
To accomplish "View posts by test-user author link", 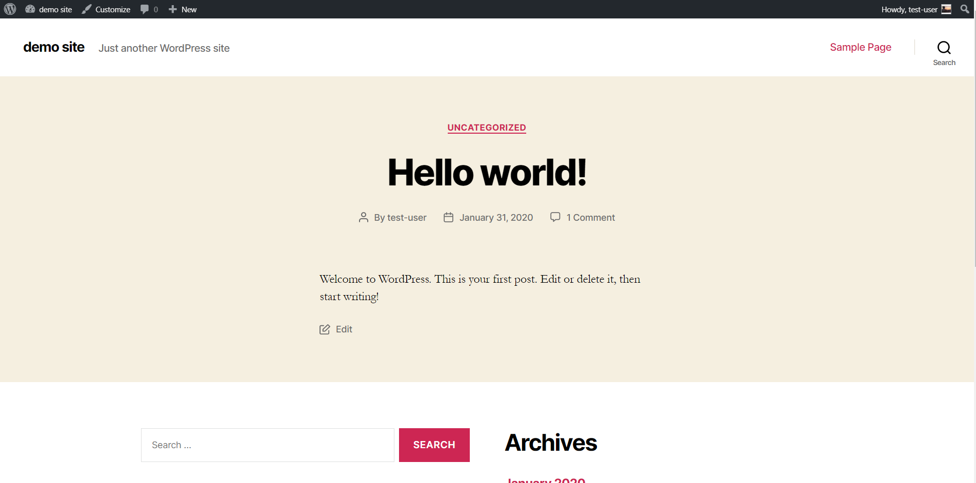I will (x=407, y=218).
